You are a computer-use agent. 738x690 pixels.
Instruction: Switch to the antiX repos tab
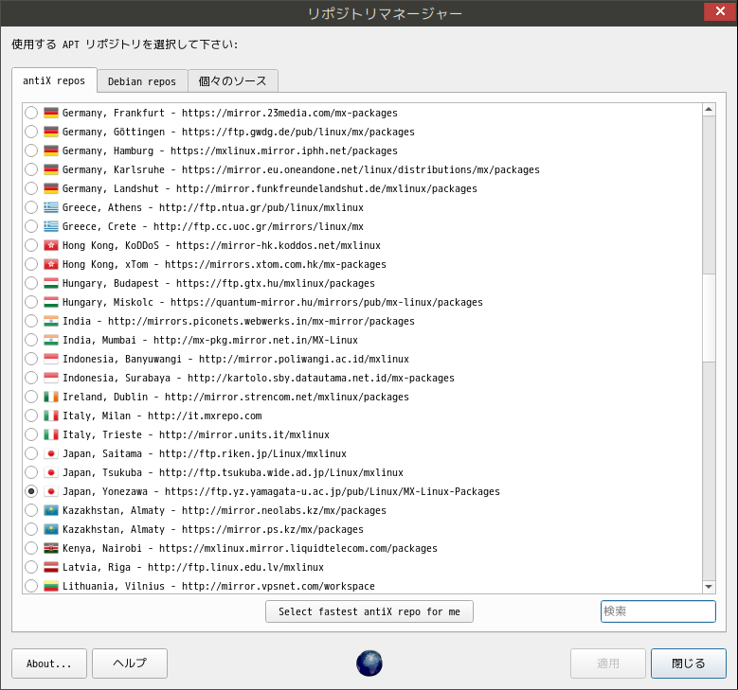(54, 80)
